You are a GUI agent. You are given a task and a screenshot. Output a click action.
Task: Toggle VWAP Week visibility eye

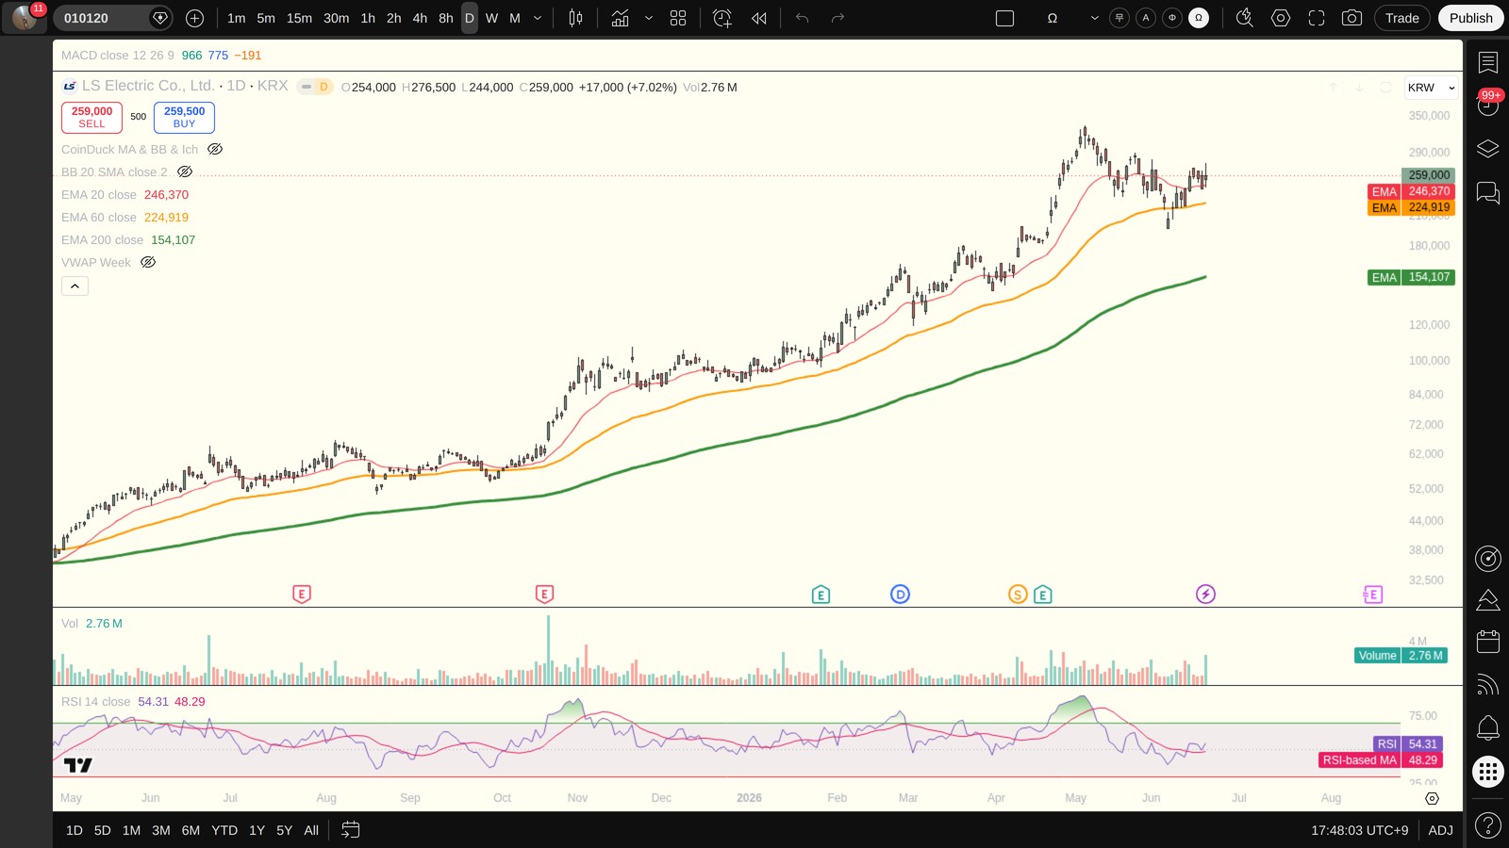(148, 262)
